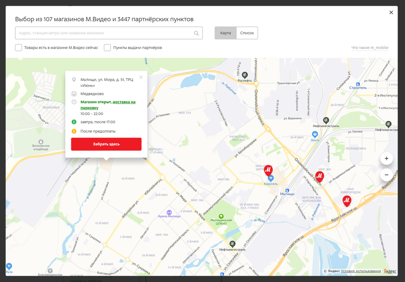This screenshot has width=405, height=282.
Task: Click Нефтьмагистраль marker near ул. Попова
Action: 388,124
